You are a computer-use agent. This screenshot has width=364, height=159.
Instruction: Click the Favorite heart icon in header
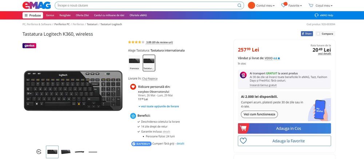284,5
